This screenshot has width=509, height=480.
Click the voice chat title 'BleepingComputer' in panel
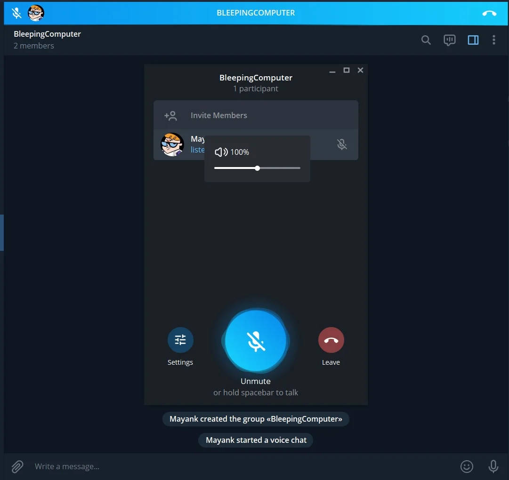(256, 78)
